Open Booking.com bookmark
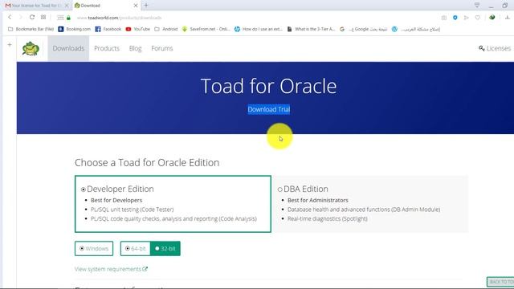Screen dimensions: 514x289 coord(75,29)
